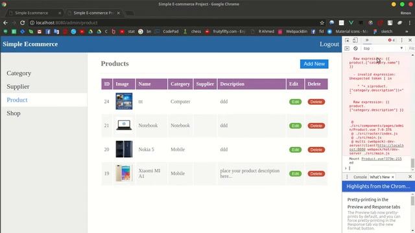Image resolution: width=415 pixels, height=233 pixels.
Task: Click the thumbnail image of product 24
Action: coord(124,101)
